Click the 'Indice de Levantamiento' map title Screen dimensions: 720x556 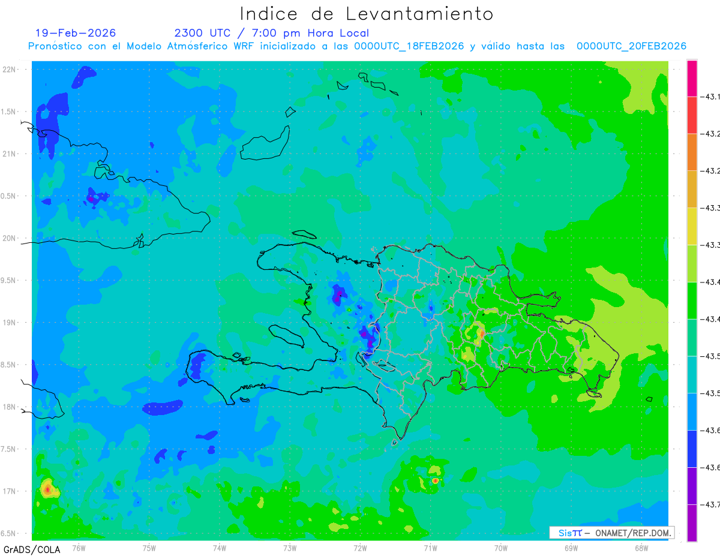(367, 14)
